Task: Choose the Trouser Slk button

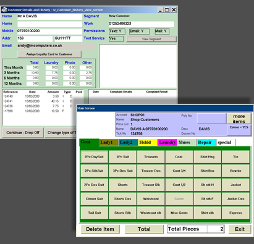Action: point(151,185)
